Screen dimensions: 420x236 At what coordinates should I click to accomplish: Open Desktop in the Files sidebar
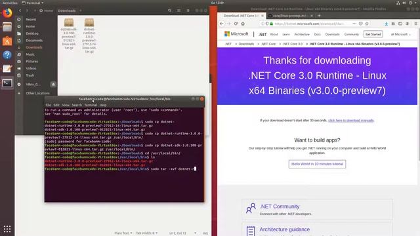coord(32,33)
